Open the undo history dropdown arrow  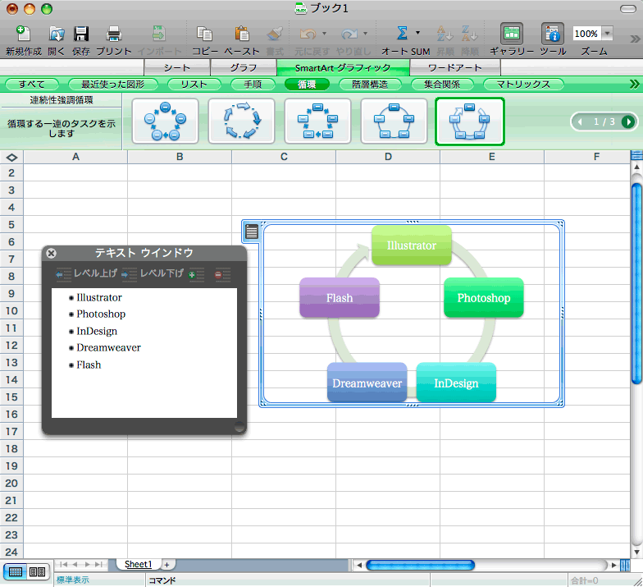point(324,33)
